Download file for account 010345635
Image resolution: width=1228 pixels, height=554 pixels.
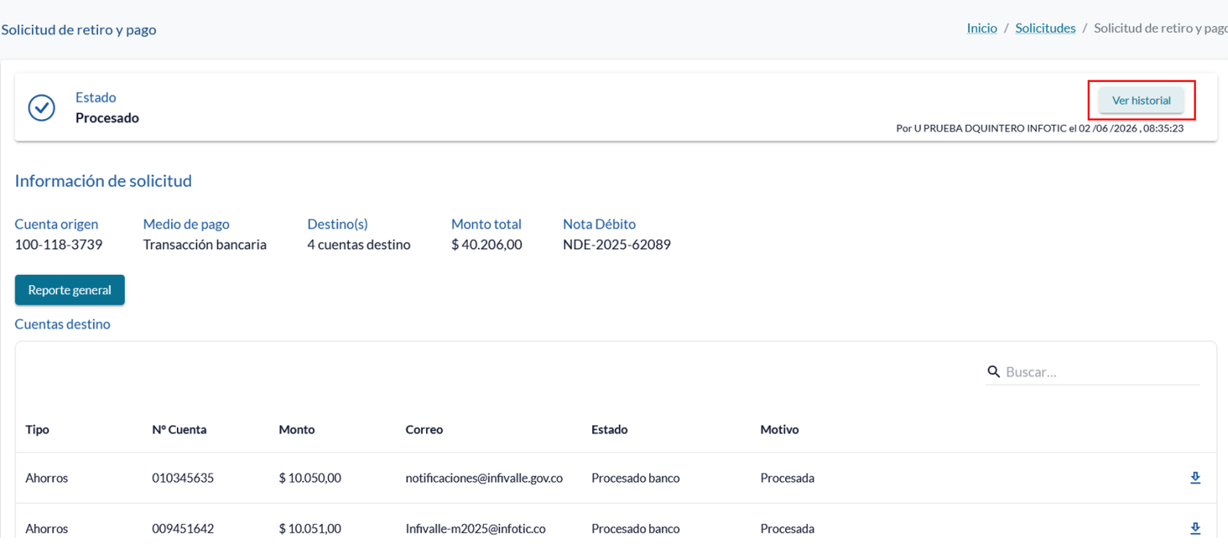point(1195,478)
